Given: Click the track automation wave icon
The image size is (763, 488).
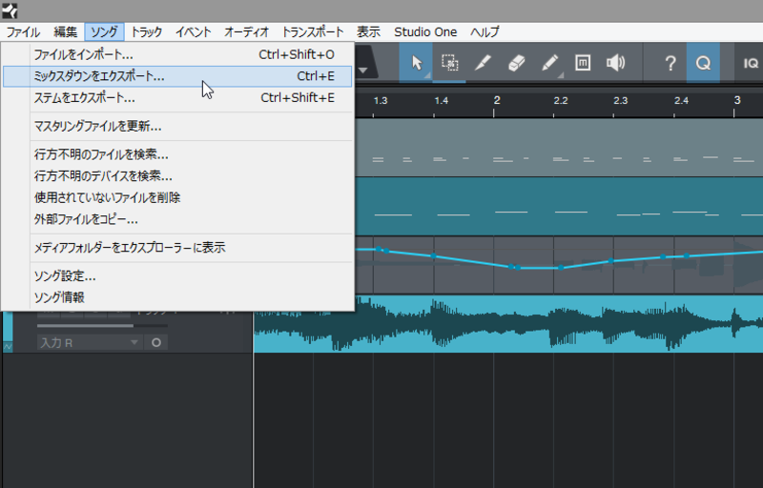Looking at the screenshot, I should click(8, 347).
